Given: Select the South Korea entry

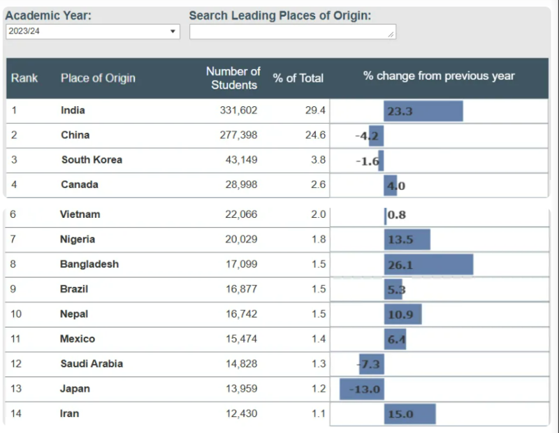Looking at the screenshot, I should (92, 160).
